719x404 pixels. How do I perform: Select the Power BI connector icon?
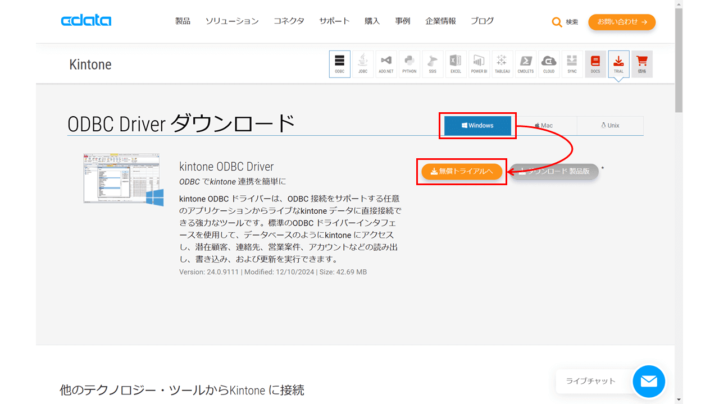point(479,64)
